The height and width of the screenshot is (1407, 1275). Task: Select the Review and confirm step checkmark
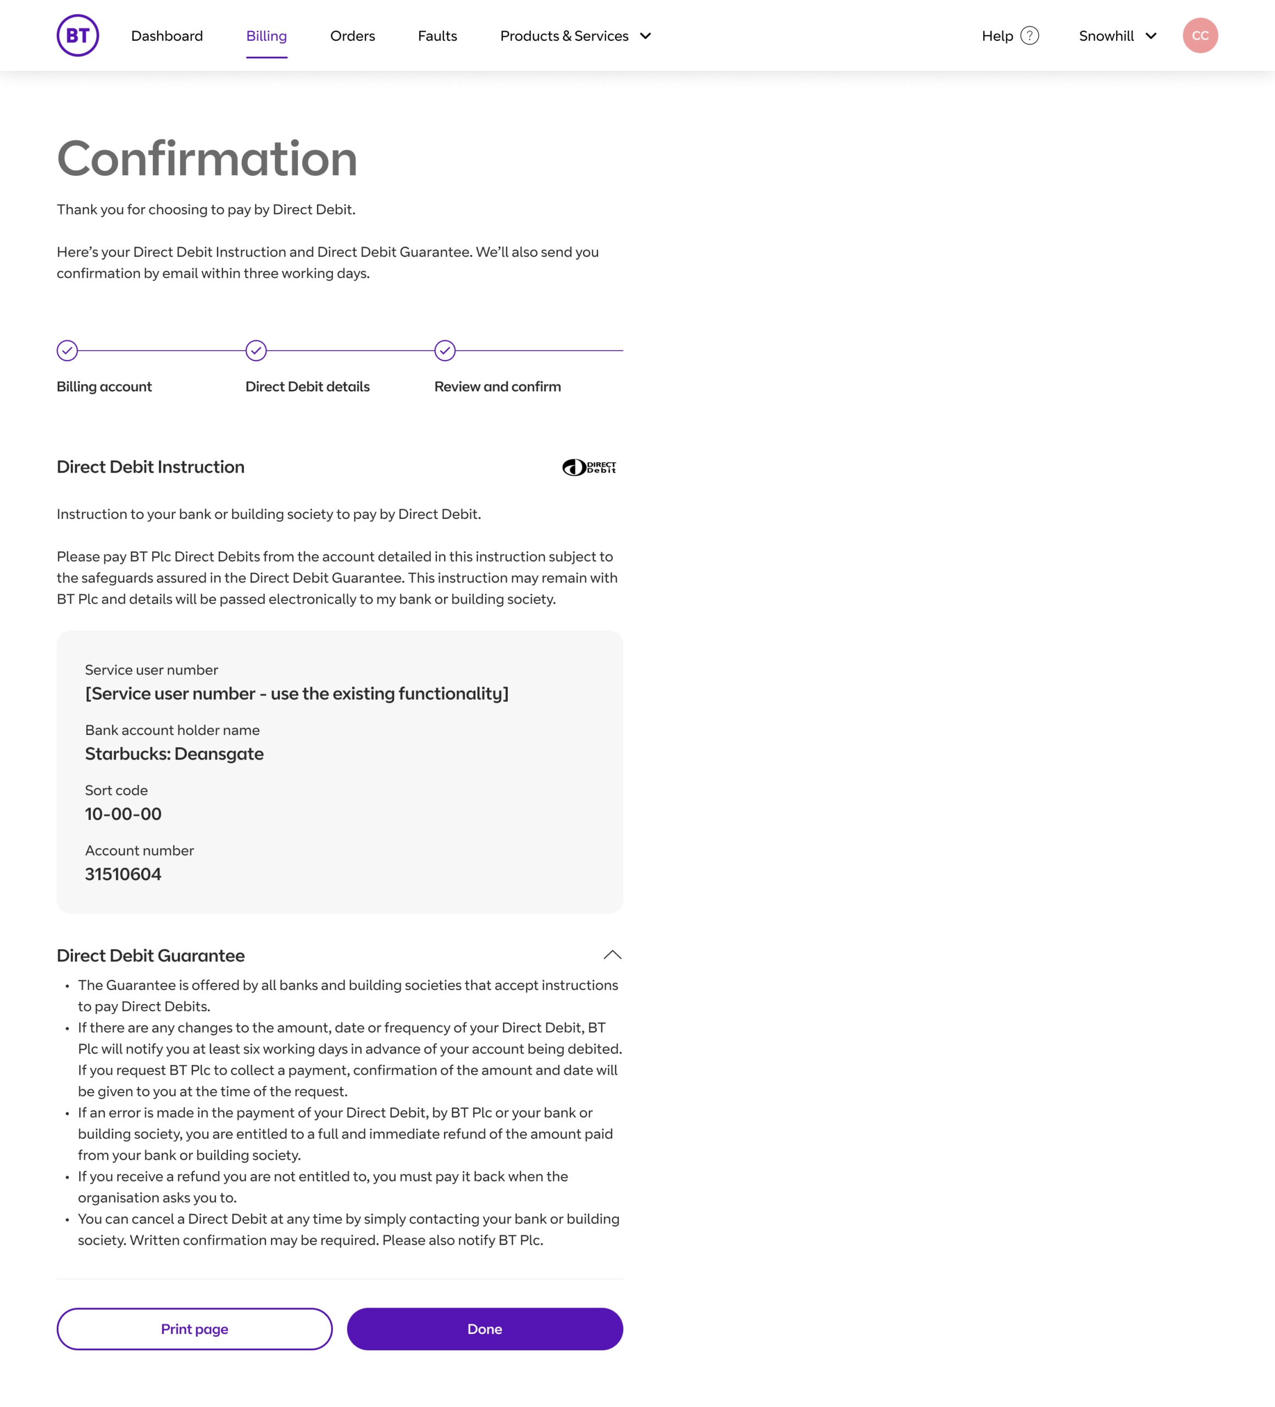[445, 350]
